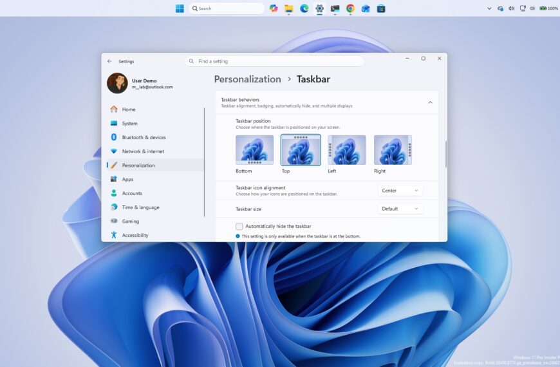This screenshot has height=367, width=560.
Task: Click the info icon below auto-hide option
Action: 238,236
